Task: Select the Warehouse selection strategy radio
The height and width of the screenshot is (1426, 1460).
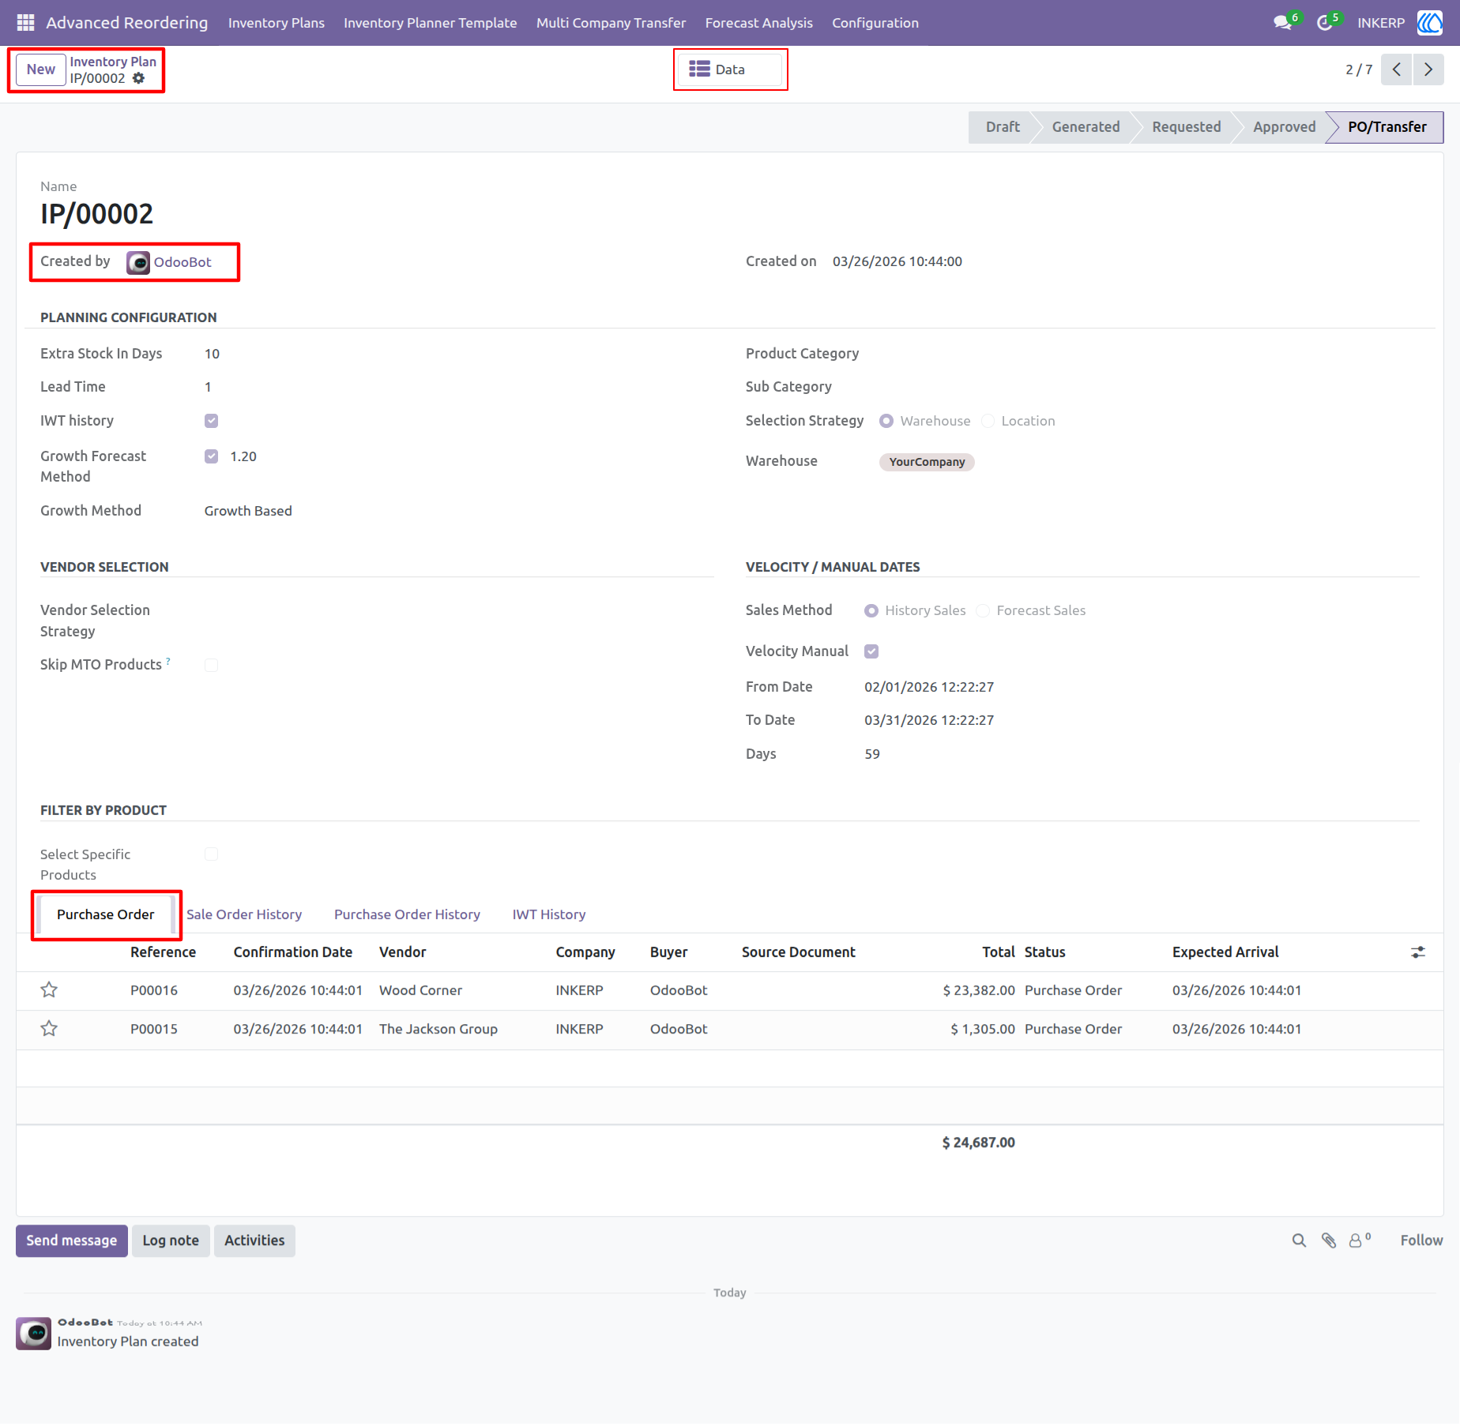Action: [x=886, y=421]
